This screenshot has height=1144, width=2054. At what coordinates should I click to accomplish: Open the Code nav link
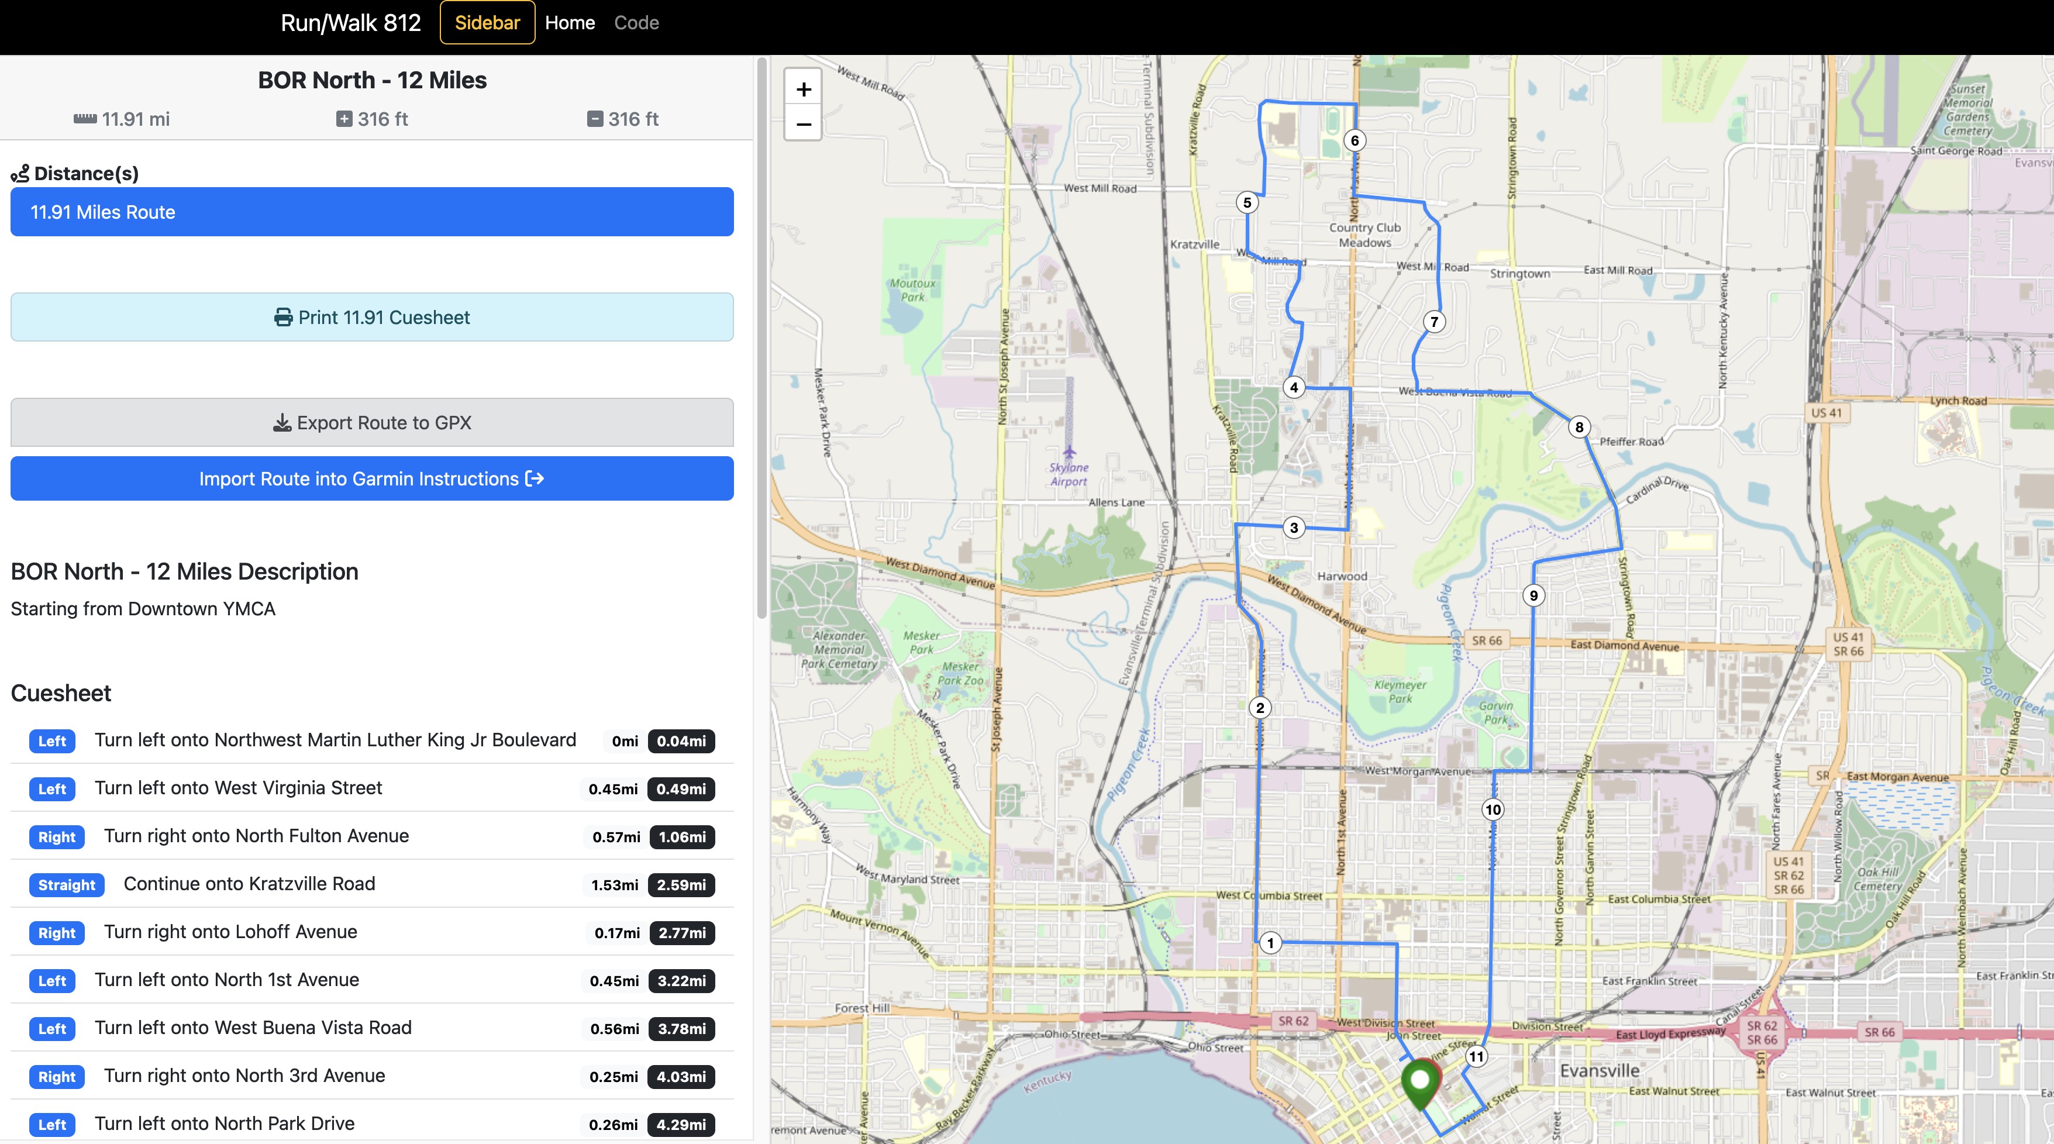pyautogui.click(x=636, y=23)
